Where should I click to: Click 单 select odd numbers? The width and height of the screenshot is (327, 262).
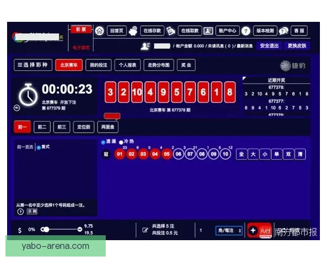point(276,154)
